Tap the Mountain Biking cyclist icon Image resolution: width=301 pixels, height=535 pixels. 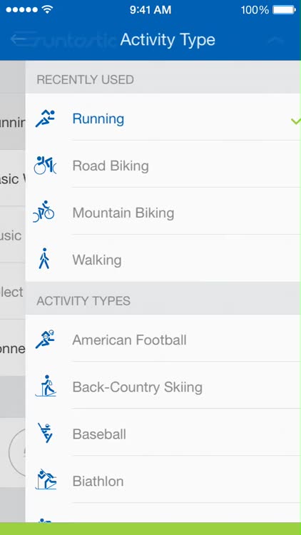[x=44, y=212]
